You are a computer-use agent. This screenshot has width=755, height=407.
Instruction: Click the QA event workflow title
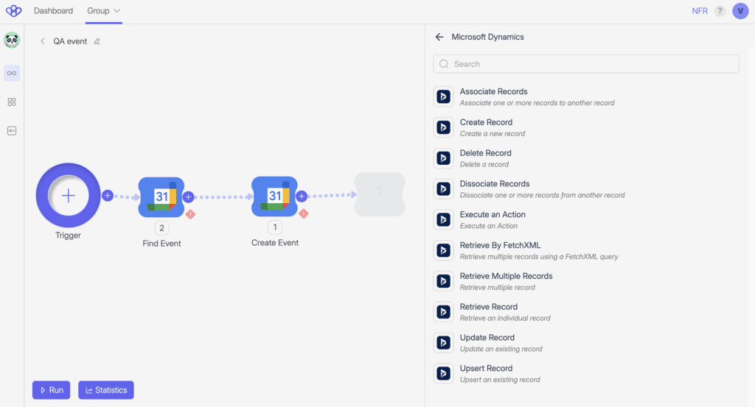pyautogui.click(x=70, y=41)
